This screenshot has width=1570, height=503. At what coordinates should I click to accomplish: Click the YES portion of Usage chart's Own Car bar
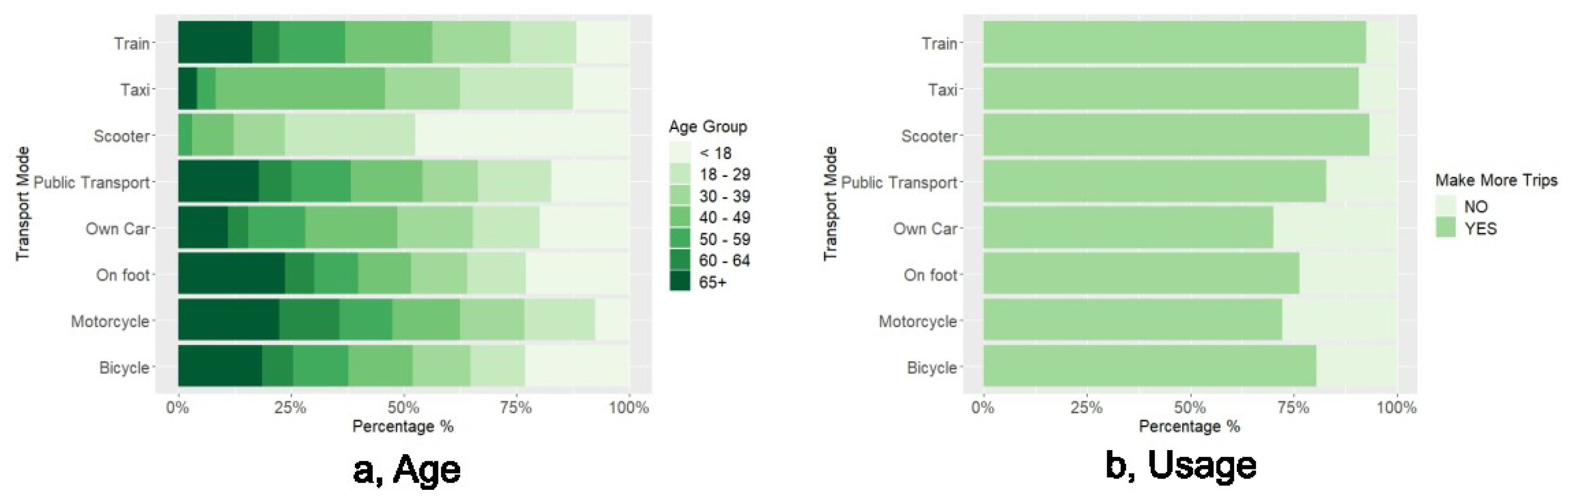tap(1128, 227)
